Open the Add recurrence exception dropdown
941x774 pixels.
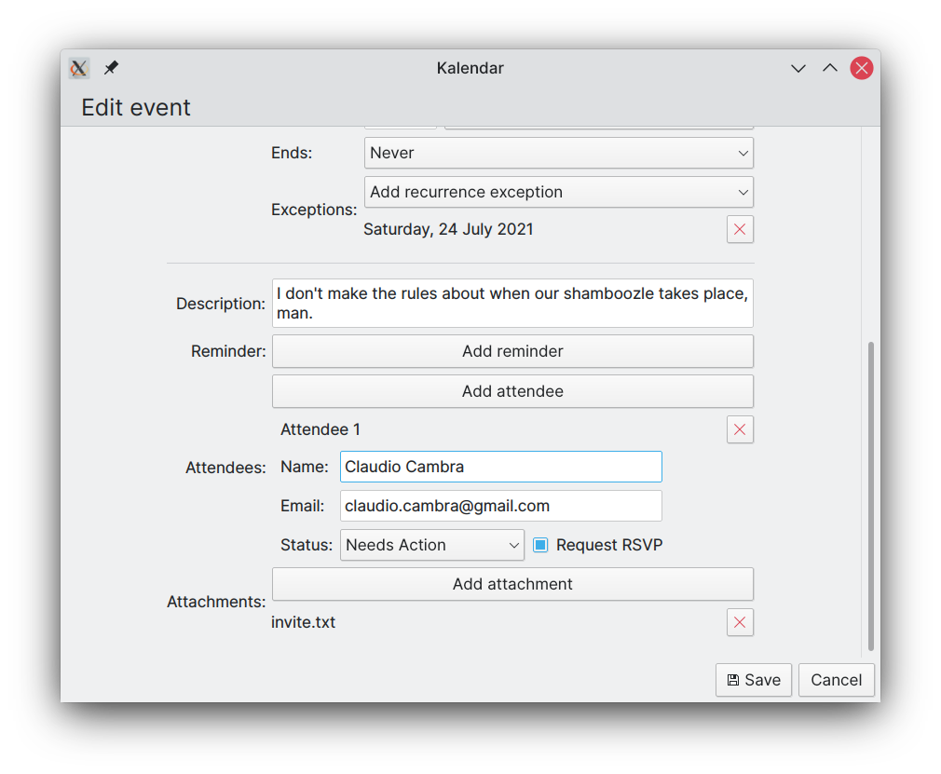(558, 192)
